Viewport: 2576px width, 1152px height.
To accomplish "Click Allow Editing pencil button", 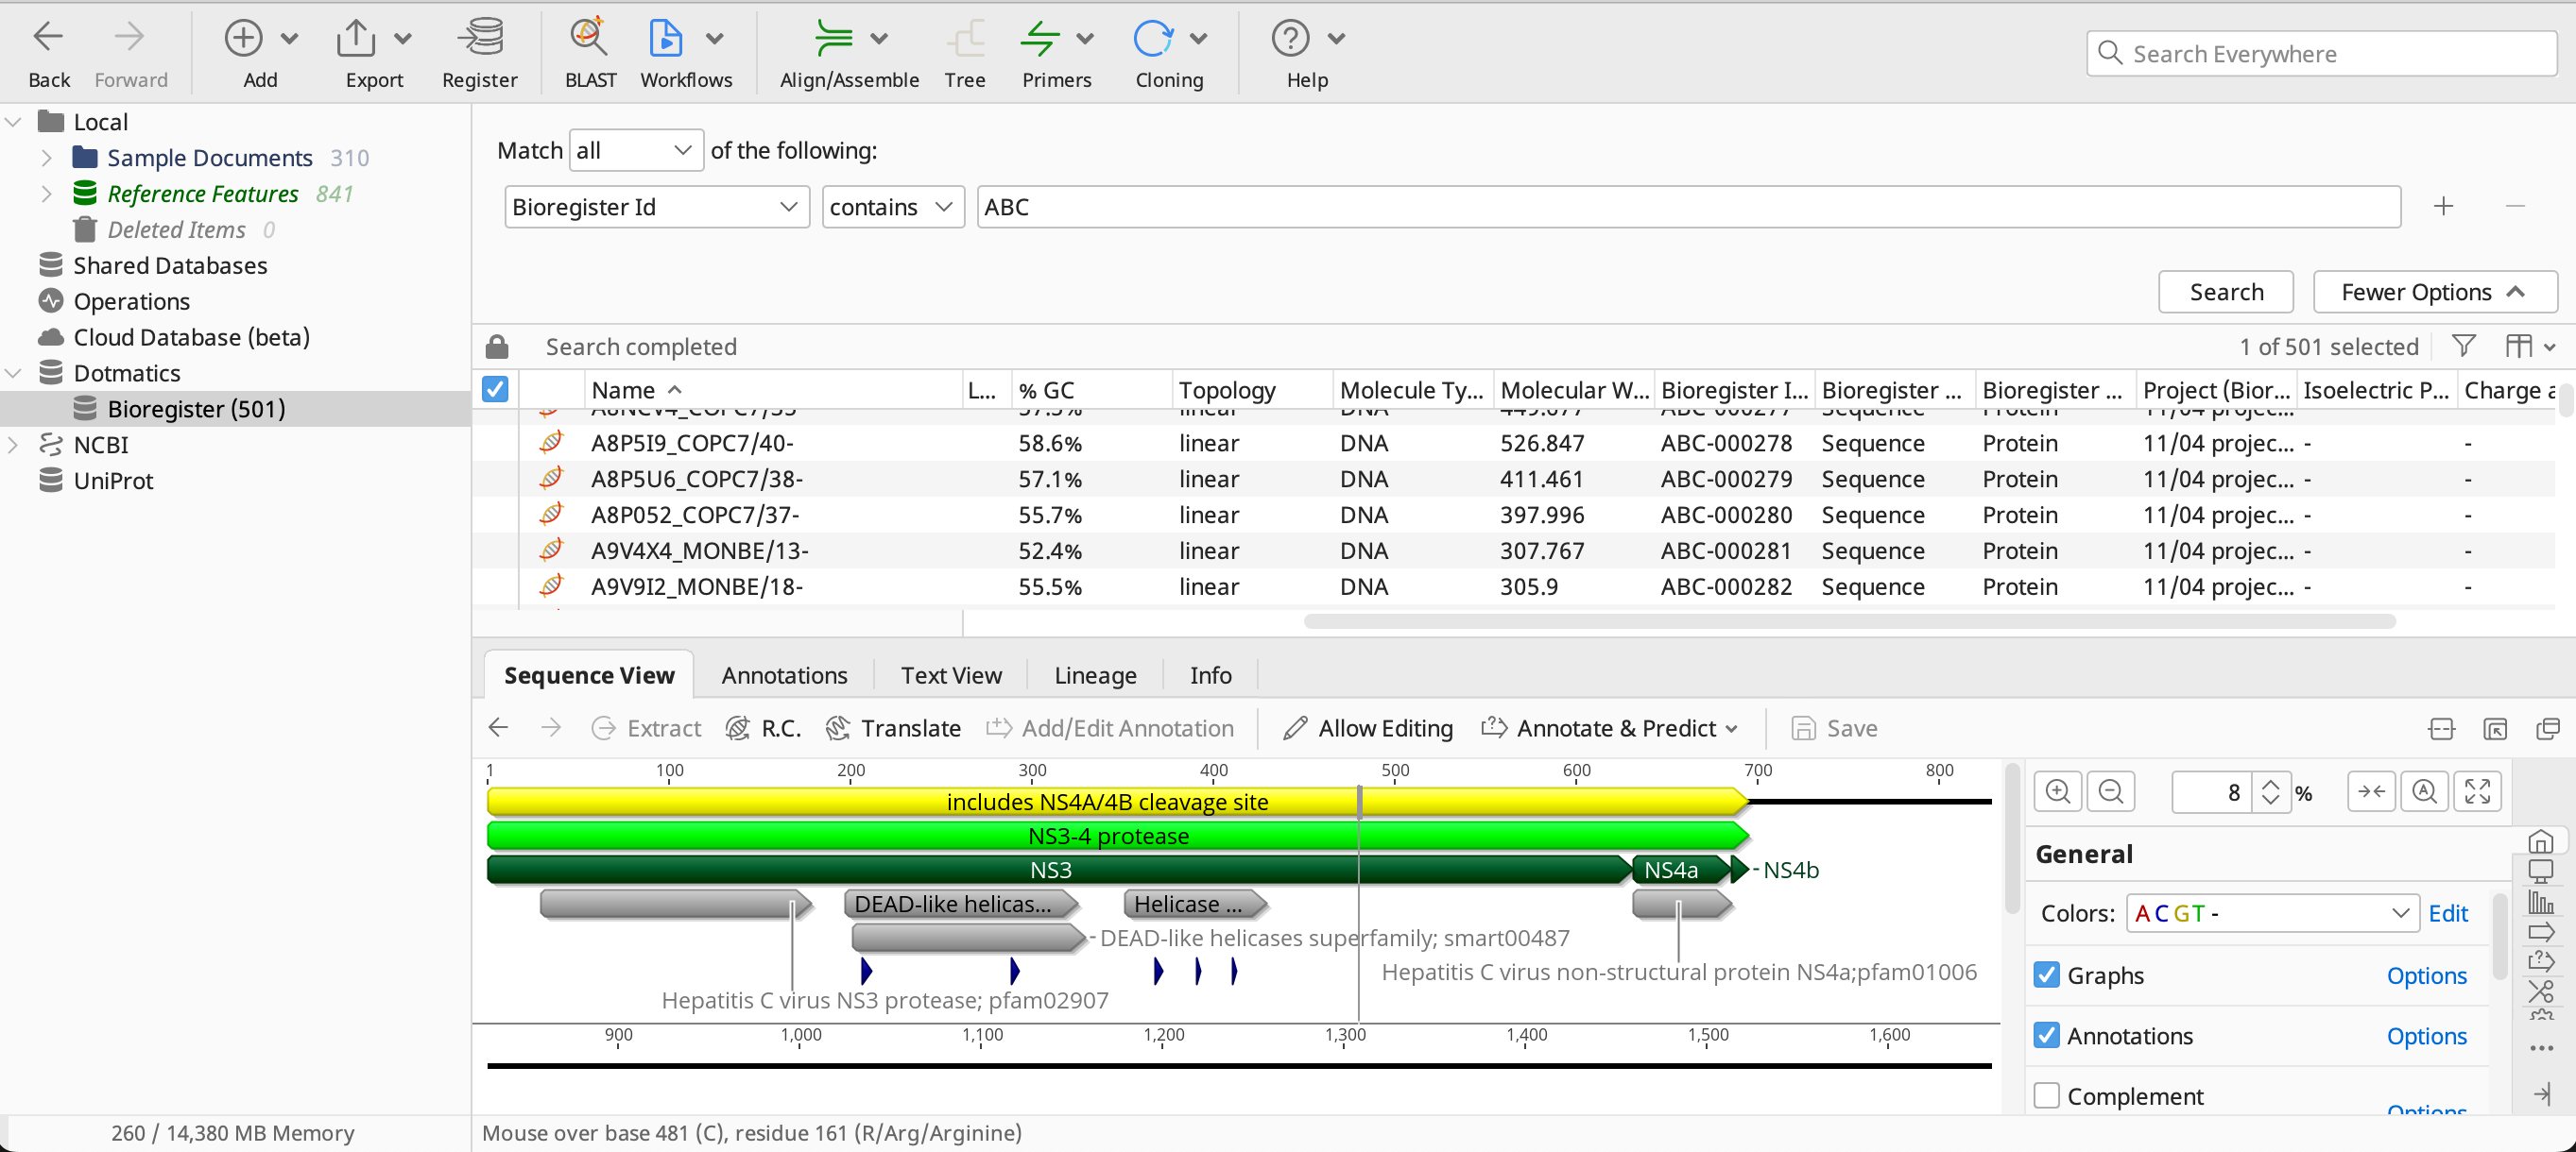I will [x=1367, y=728].
